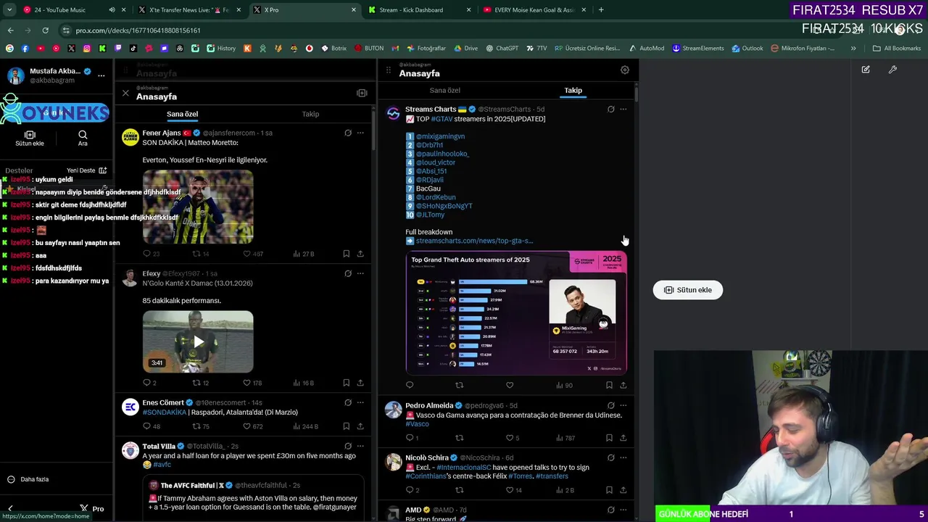Open more options on Total Villa post
Screen dimensions: 928x522
(x=360, y=446)
